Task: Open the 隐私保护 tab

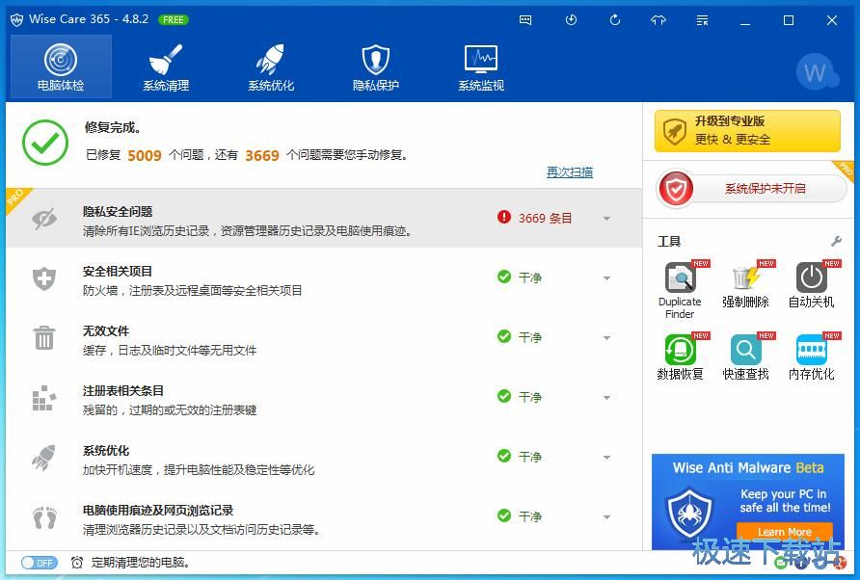Action: click(376, 66)
